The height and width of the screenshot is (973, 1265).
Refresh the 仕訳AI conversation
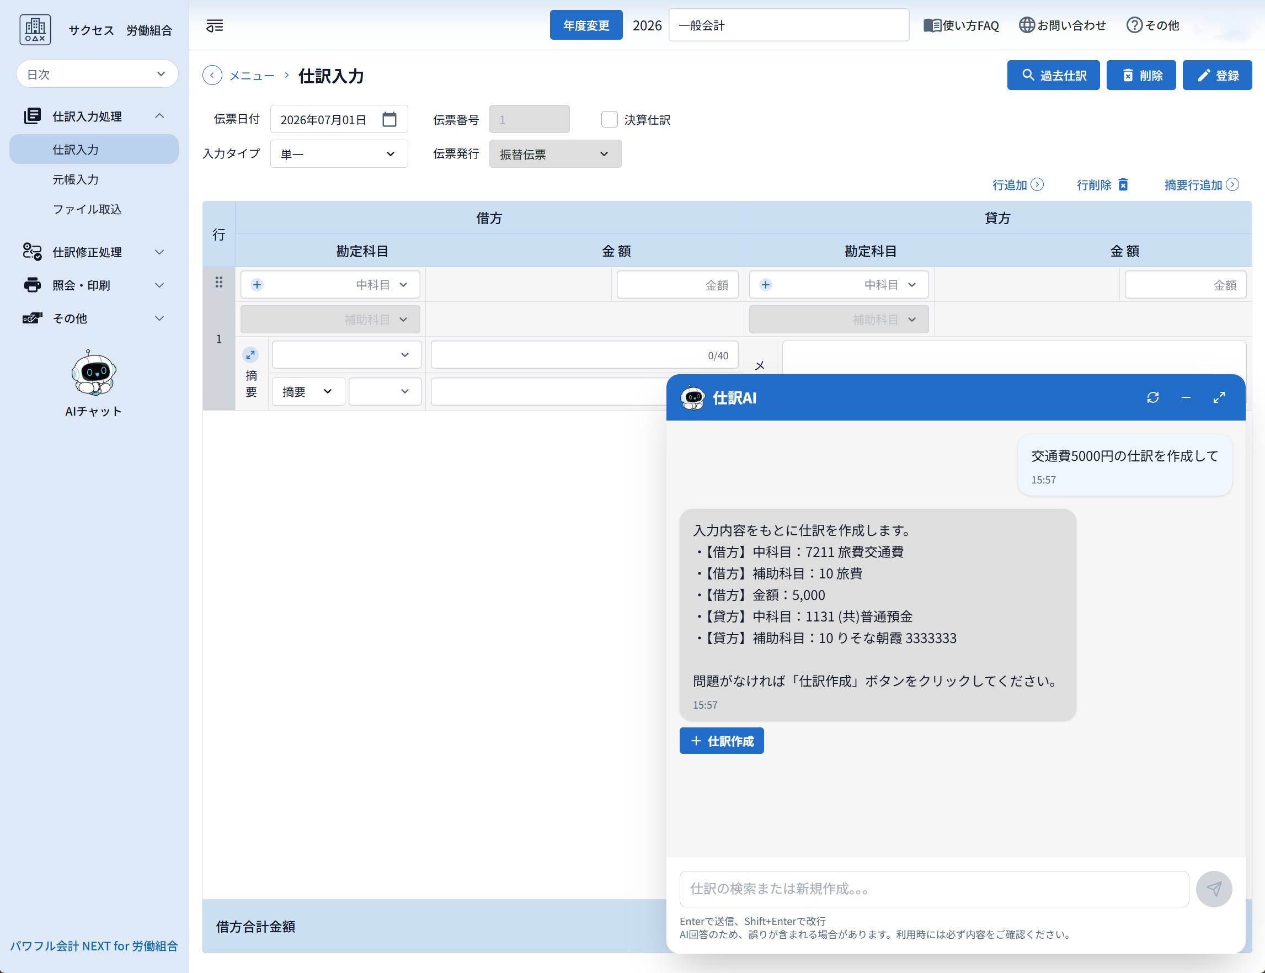(1152, 397)
